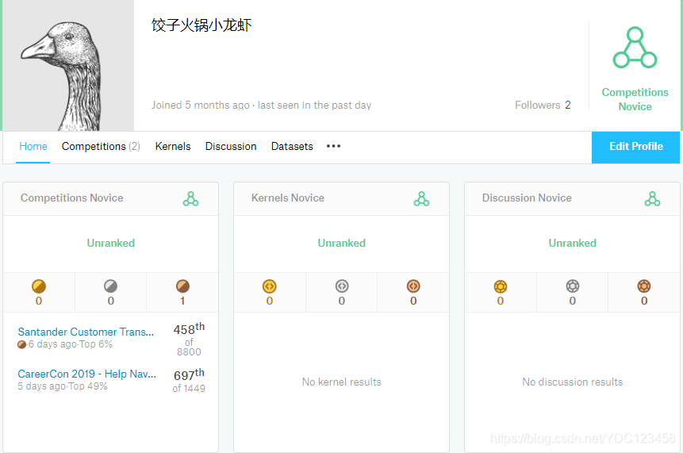Go to the Discussion tab
The width and height of the screenshot is (683, 453).
tap(231, 146)
